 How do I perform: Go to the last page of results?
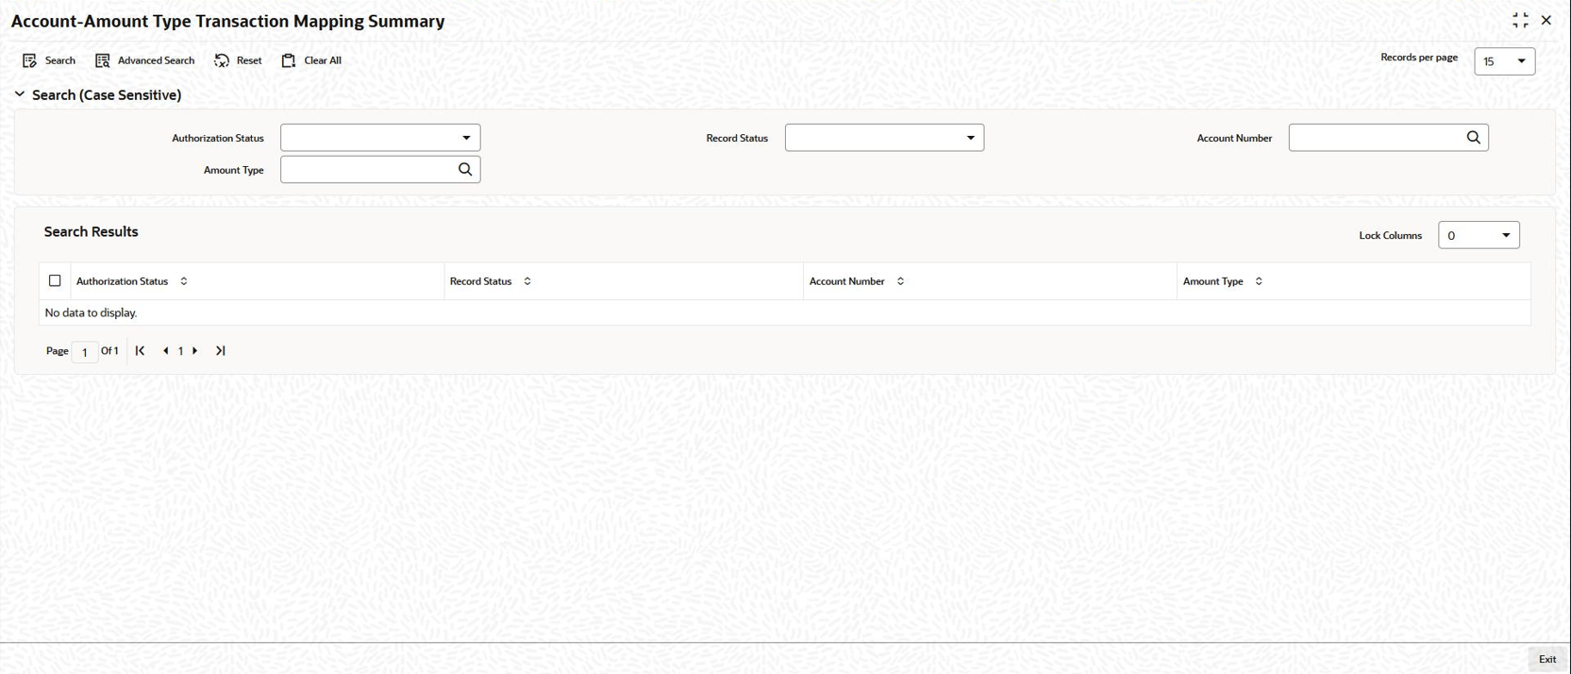(221, 351)
